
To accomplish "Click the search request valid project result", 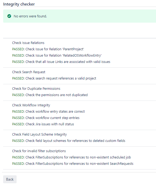I will click(54, 78).
